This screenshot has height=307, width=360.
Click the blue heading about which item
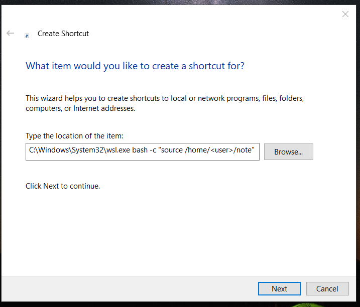pos(135,66)
